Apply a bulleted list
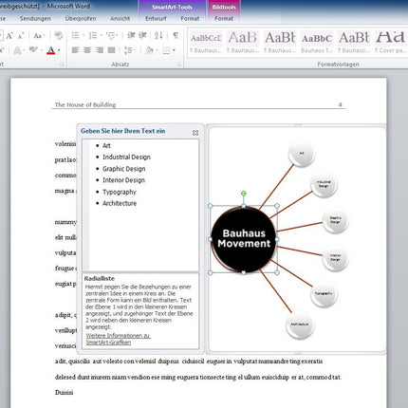 point(75,35)
